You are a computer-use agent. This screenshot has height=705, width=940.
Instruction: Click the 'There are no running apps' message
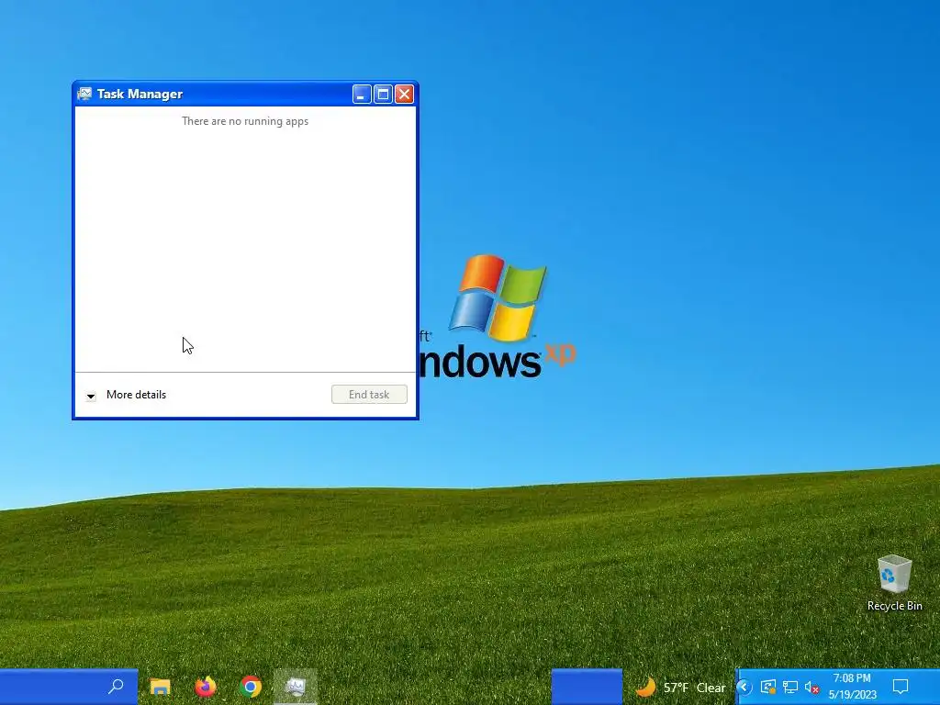point(245,121)
